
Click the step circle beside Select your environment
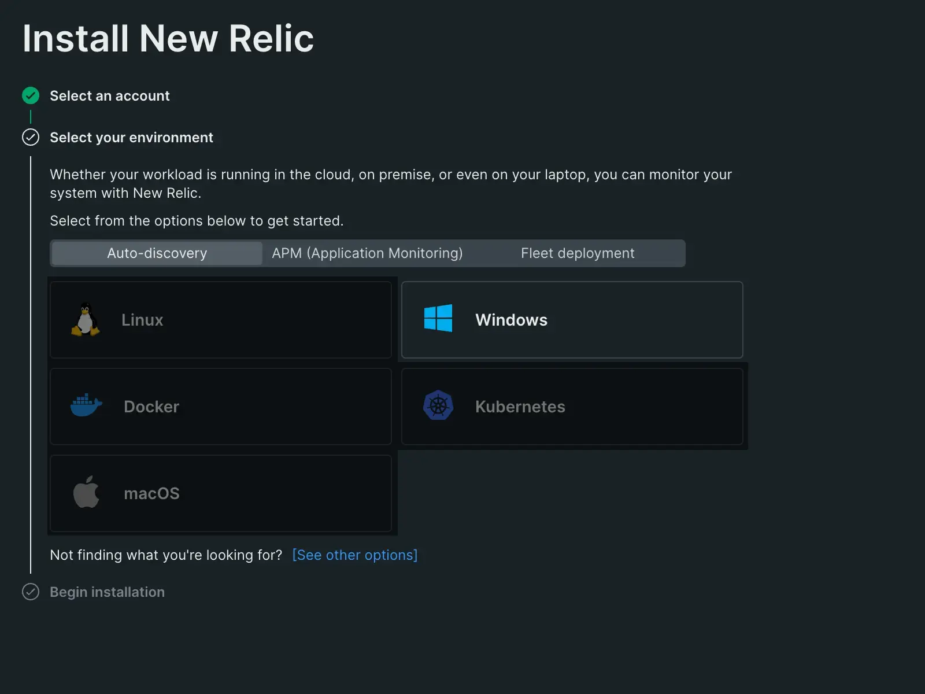click(31, 138)
